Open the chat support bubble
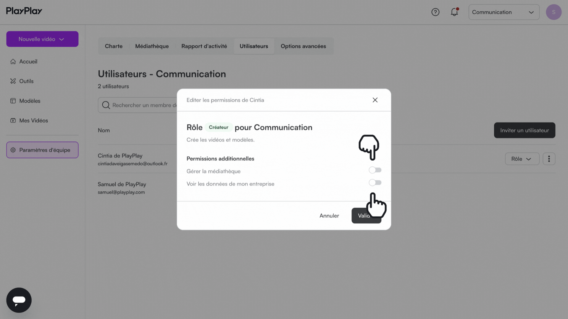 (x=19, y=300)
